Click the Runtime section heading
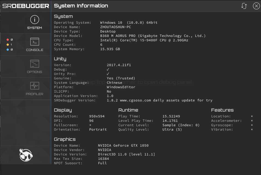This screenshot has height=175, width=261. pos(128,110)
